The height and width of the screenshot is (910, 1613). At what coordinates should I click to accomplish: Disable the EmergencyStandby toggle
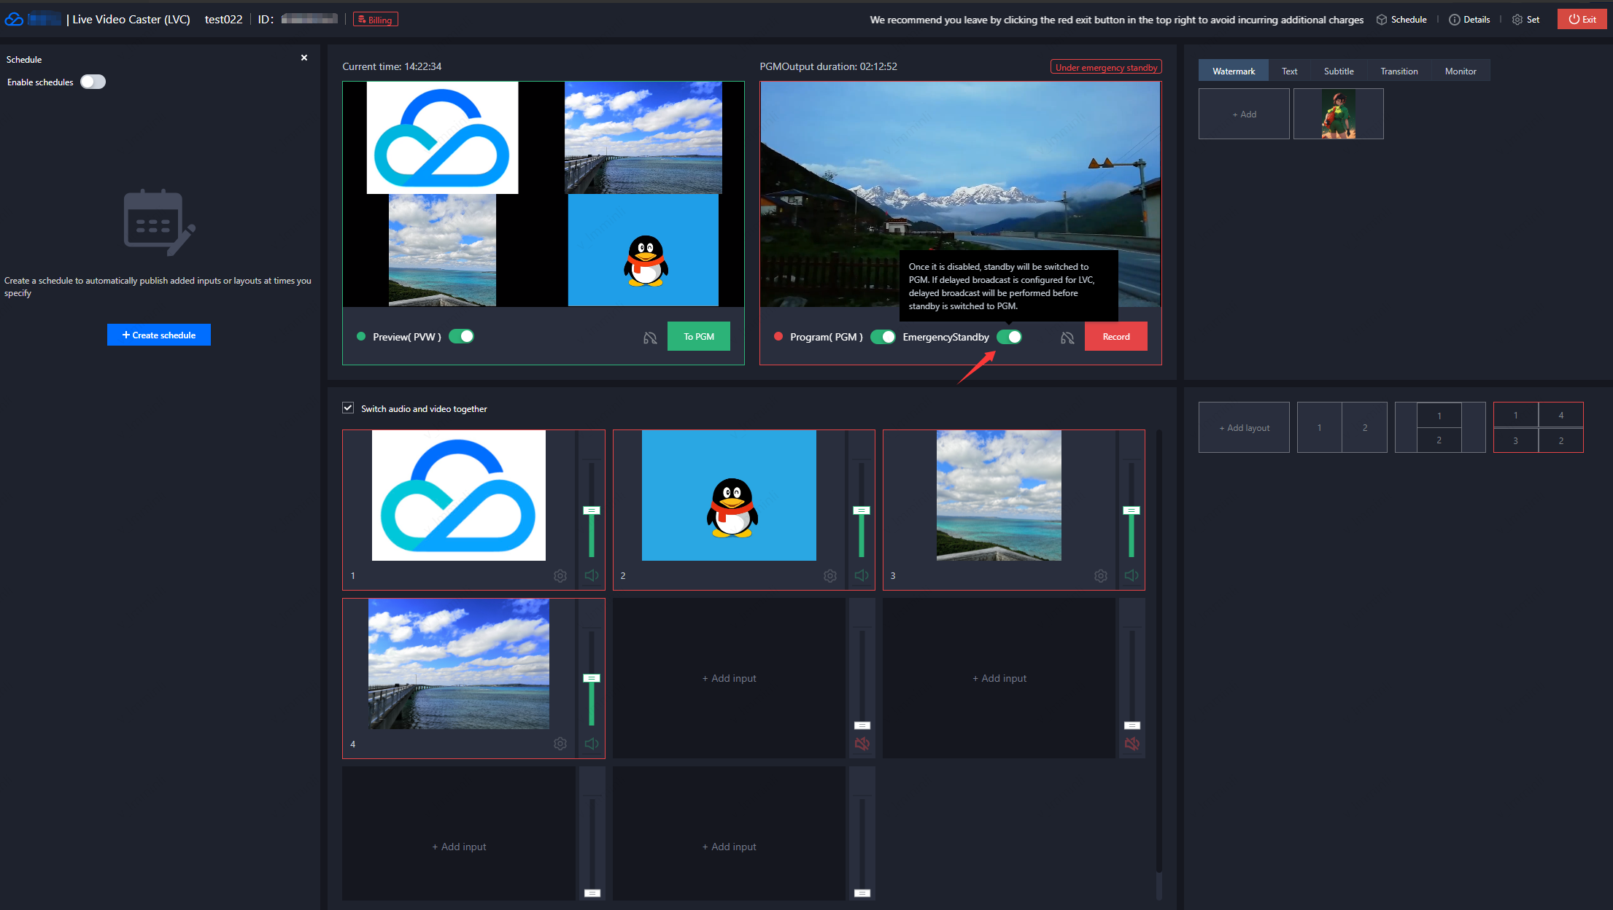(1009, 337)
